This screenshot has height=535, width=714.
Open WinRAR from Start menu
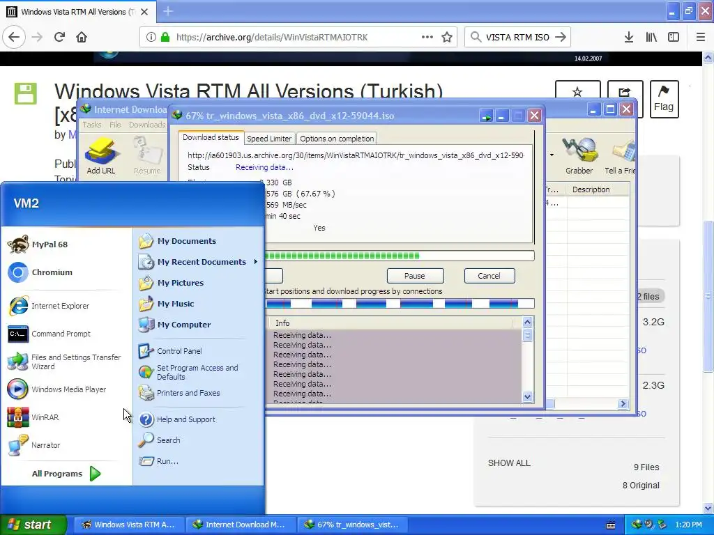33,417
